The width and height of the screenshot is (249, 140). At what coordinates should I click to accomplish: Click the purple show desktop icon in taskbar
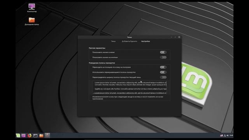23,135
